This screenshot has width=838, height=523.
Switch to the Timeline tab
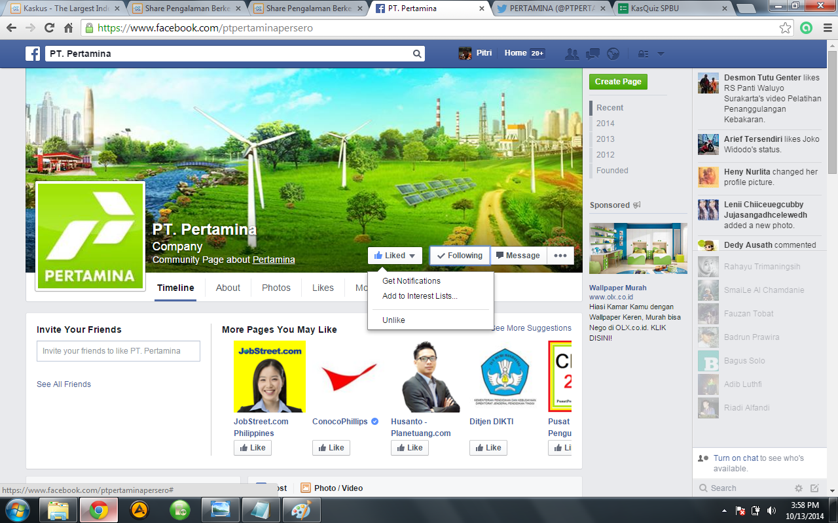click(175, 288)
